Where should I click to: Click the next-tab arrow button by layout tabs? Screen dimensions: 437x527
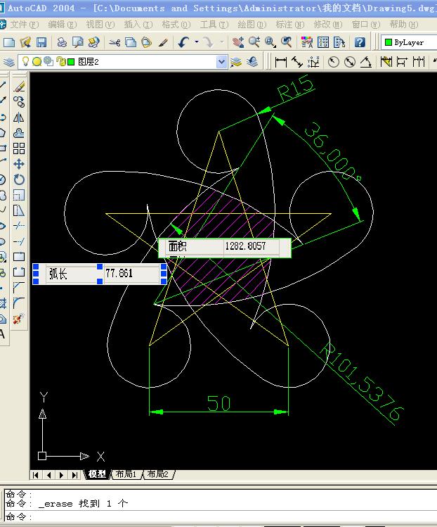(x=61, y=475)
